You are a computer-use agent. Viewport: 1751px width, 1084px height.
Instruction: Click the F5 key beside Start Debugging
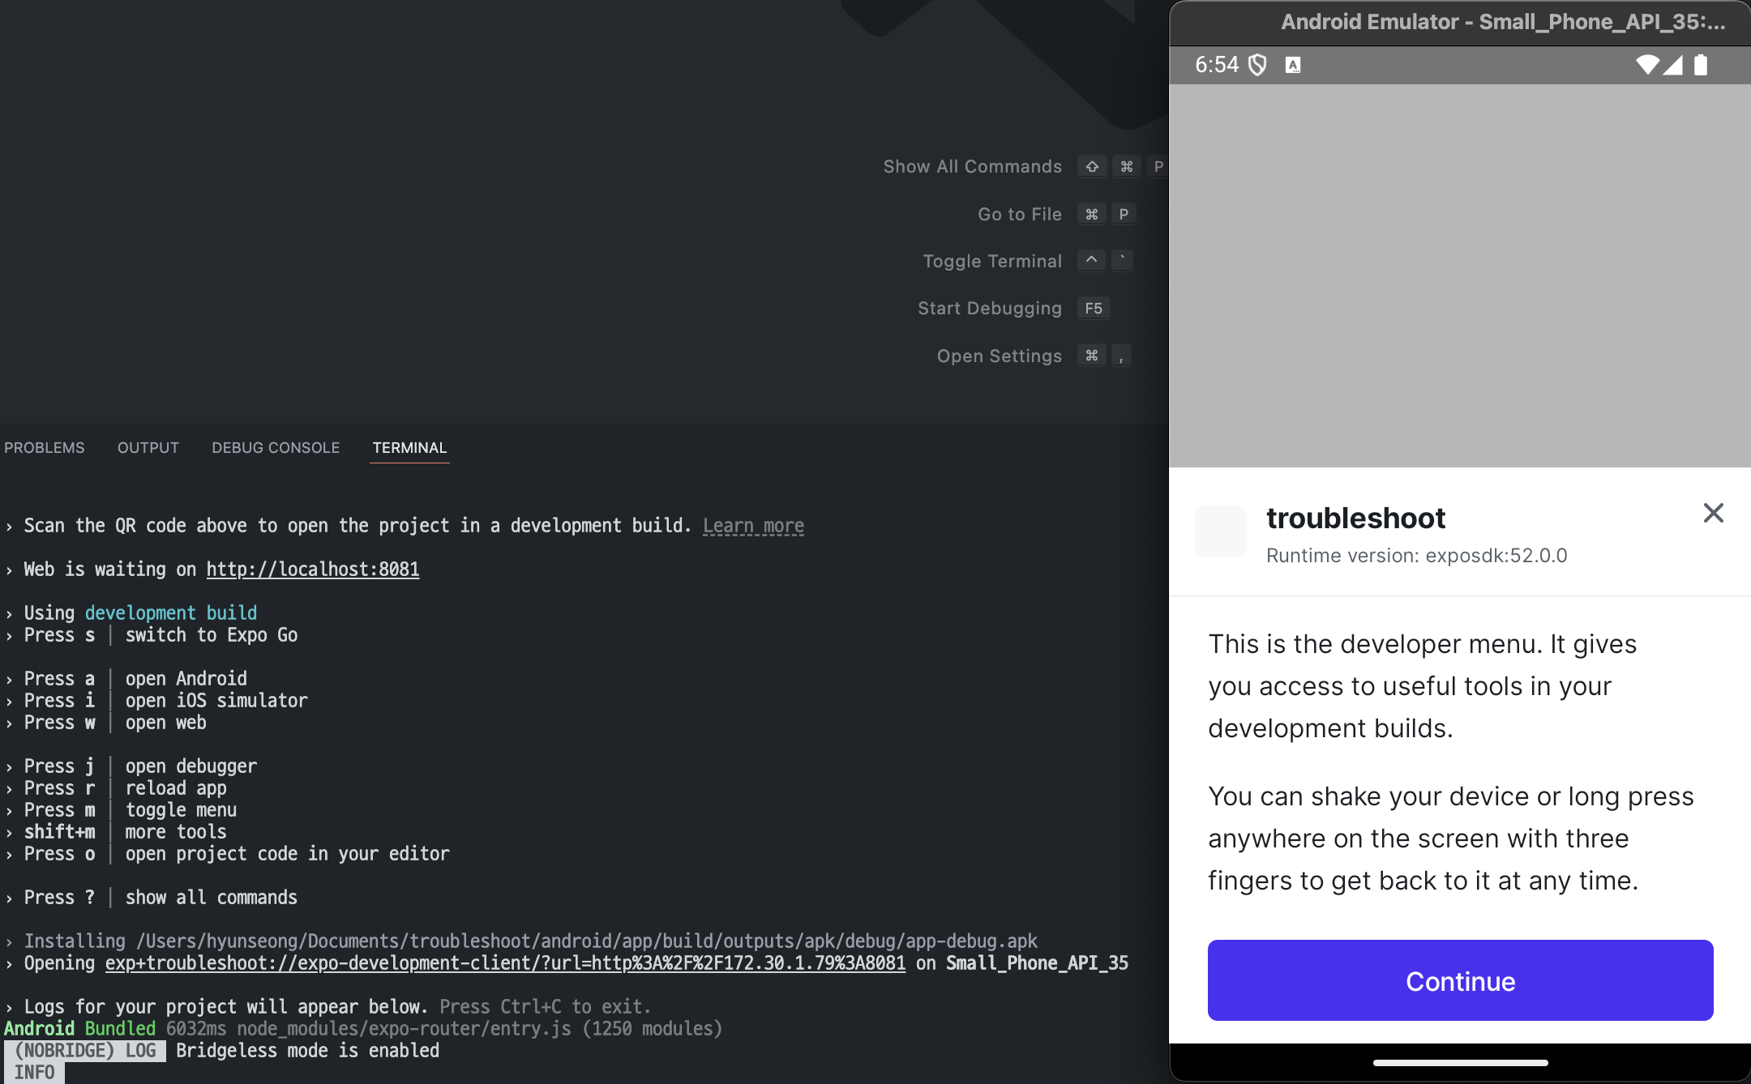(1093, 309)
